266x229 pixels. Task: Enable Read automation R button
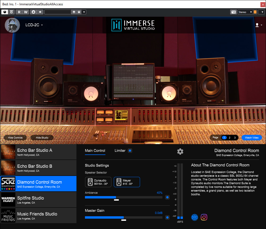pos(19,12)
